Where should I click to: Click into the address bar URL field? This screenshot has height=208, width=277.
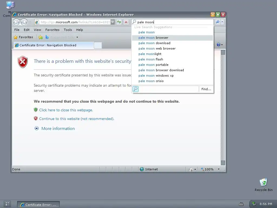point(75,22)
